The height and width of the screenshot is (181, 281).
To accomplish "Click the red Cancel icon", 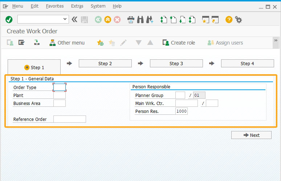I will click(117, 20).
